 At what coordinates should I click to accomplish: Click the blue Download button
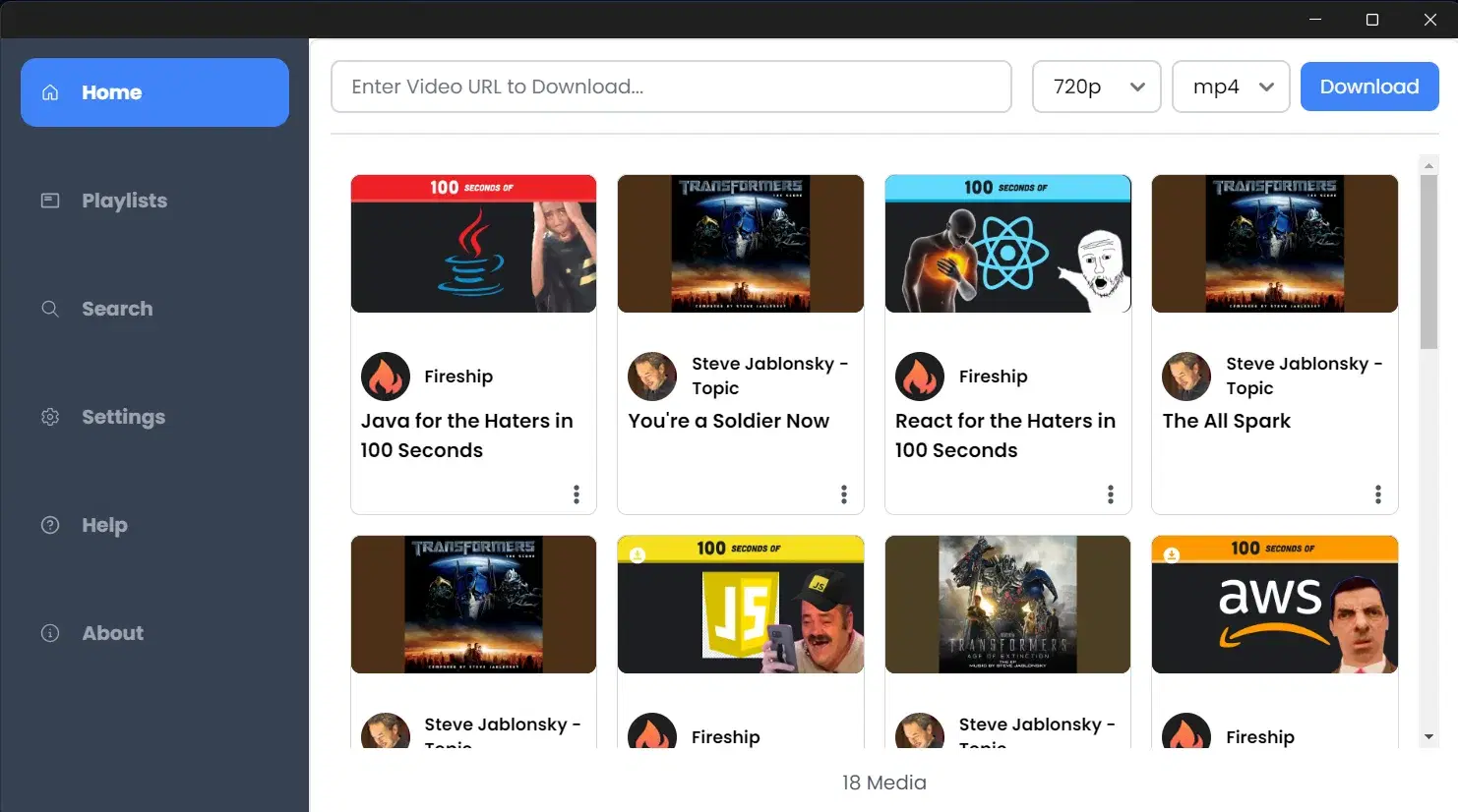[1369, 87]
